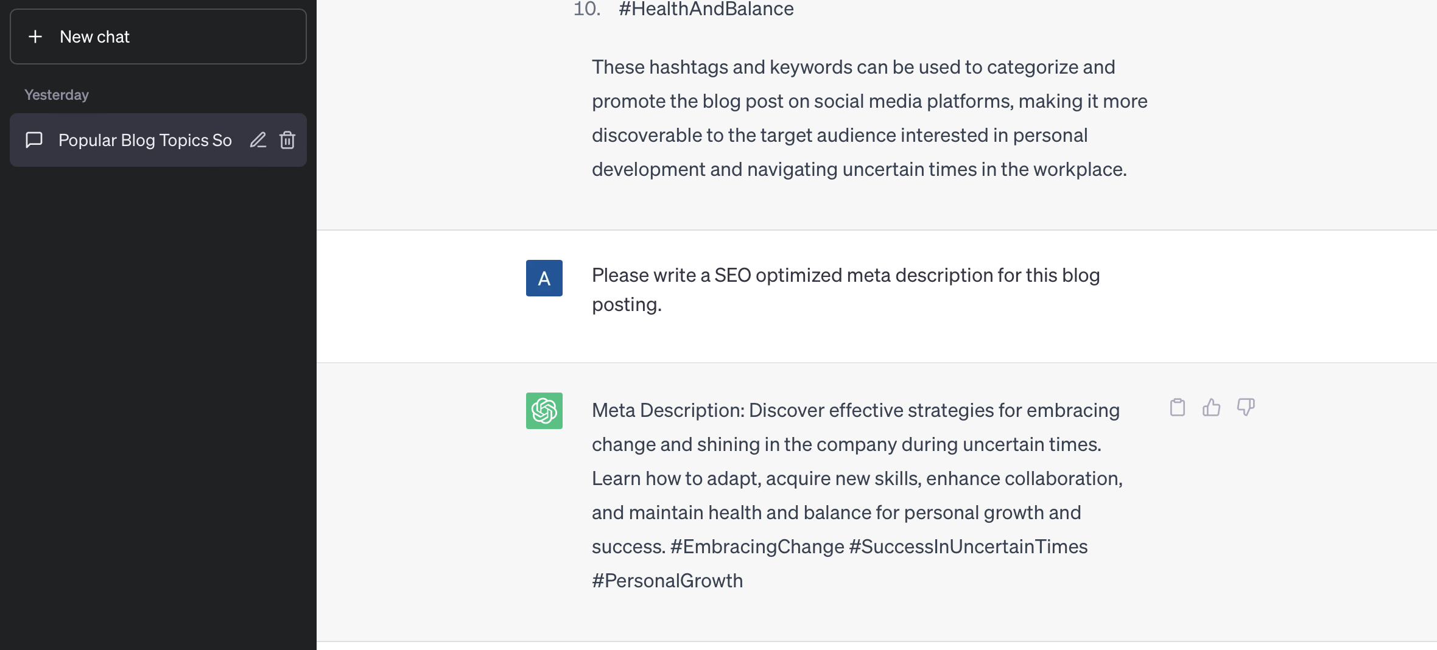Click the #SuccessInUncertainTimes hashtag text
Image resolution: width=1437 pixels, height=650 pixels.
click(x=968, y=547)
